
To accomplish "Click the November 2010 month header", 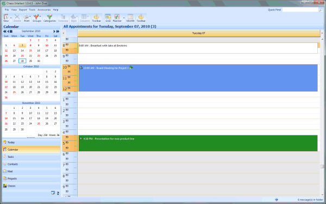I will pos(31,103).
